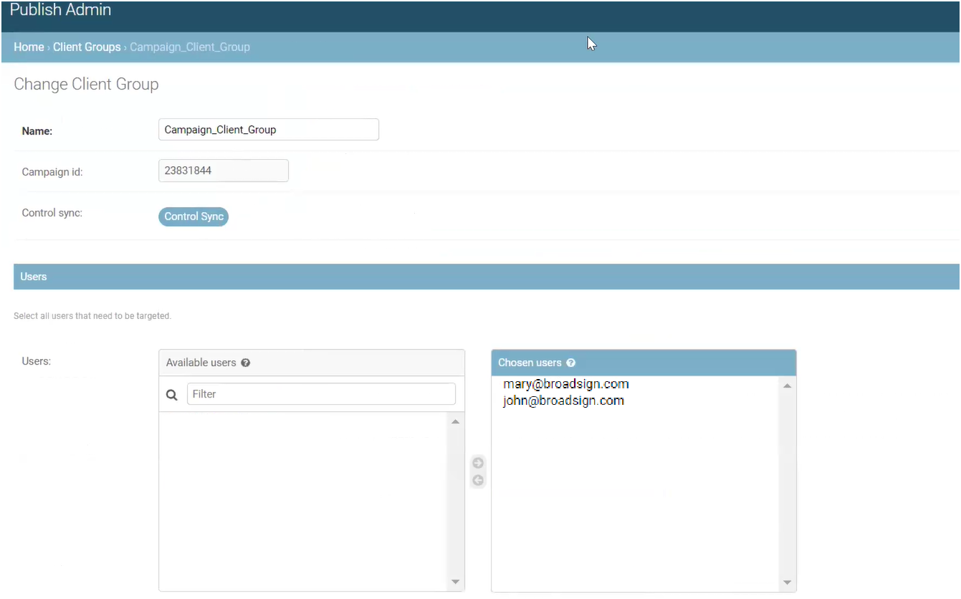Click the Publish Admin header title
The image size is (961, 599).
pyautogui.click(x=60, y=10)
